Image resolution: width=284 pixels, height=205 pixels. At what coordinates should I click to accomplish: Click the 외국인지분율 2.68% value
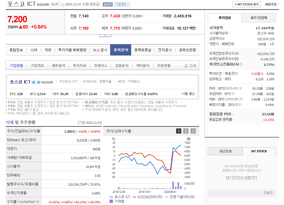(x=96, y=193)
